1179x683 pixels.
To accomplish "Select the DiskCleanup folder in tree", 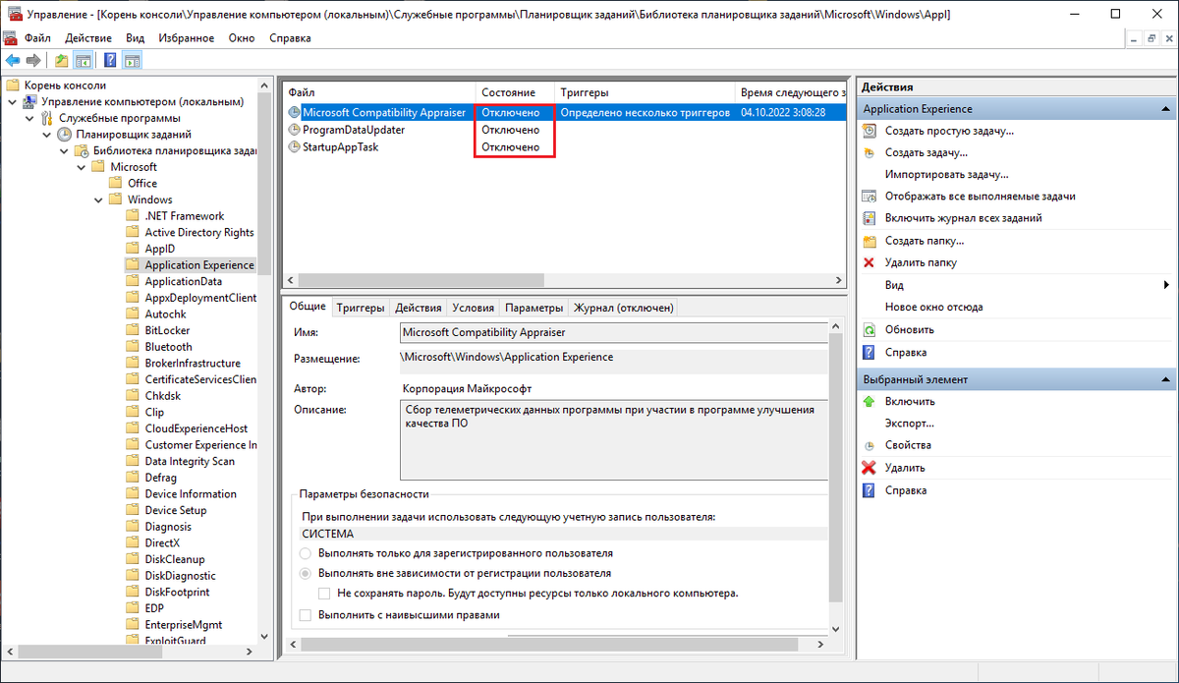I will click(175, 559).
